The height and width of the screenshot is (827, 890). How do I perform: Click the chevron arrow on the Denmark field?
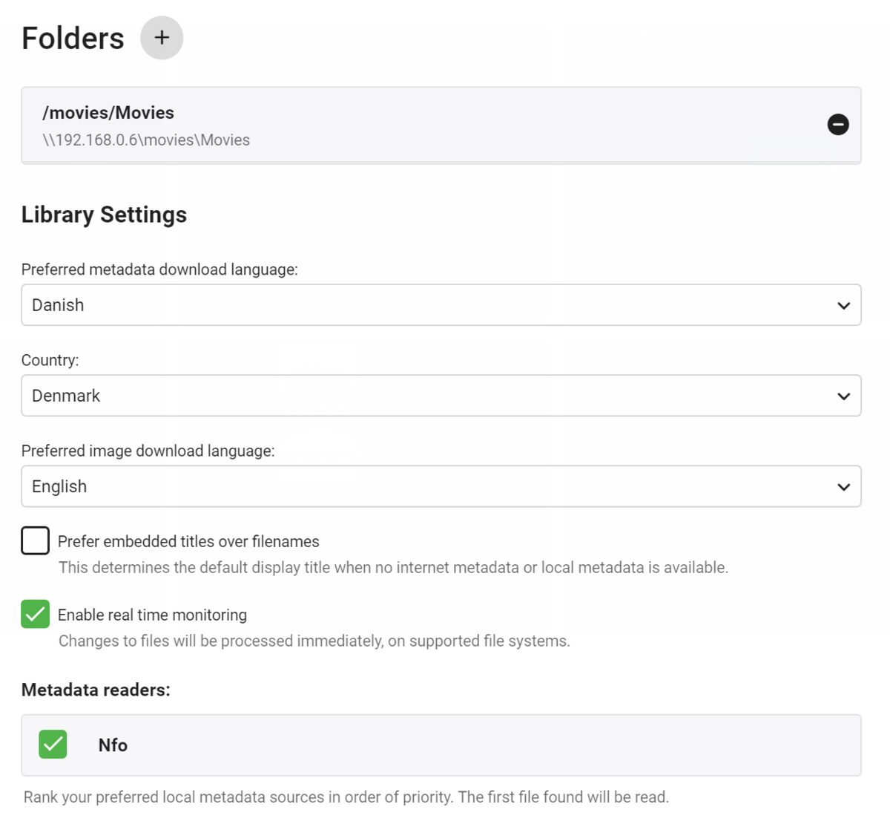coord(843,396)
